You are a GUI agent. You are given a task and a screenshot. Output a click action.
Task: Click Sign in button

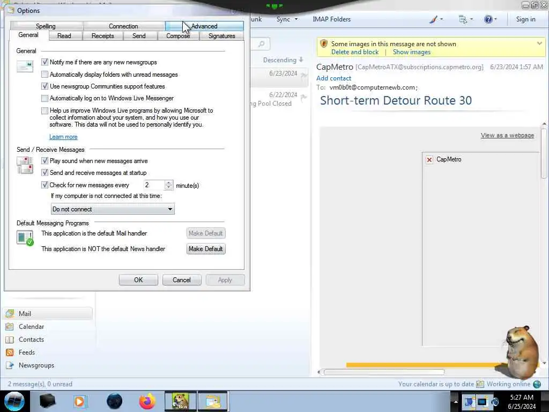[x=525, y=19]
